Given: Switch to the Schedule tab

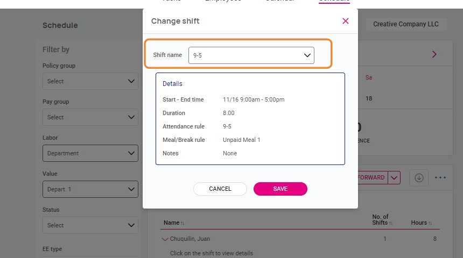Looking at the screenshot, I should [334, 1].
